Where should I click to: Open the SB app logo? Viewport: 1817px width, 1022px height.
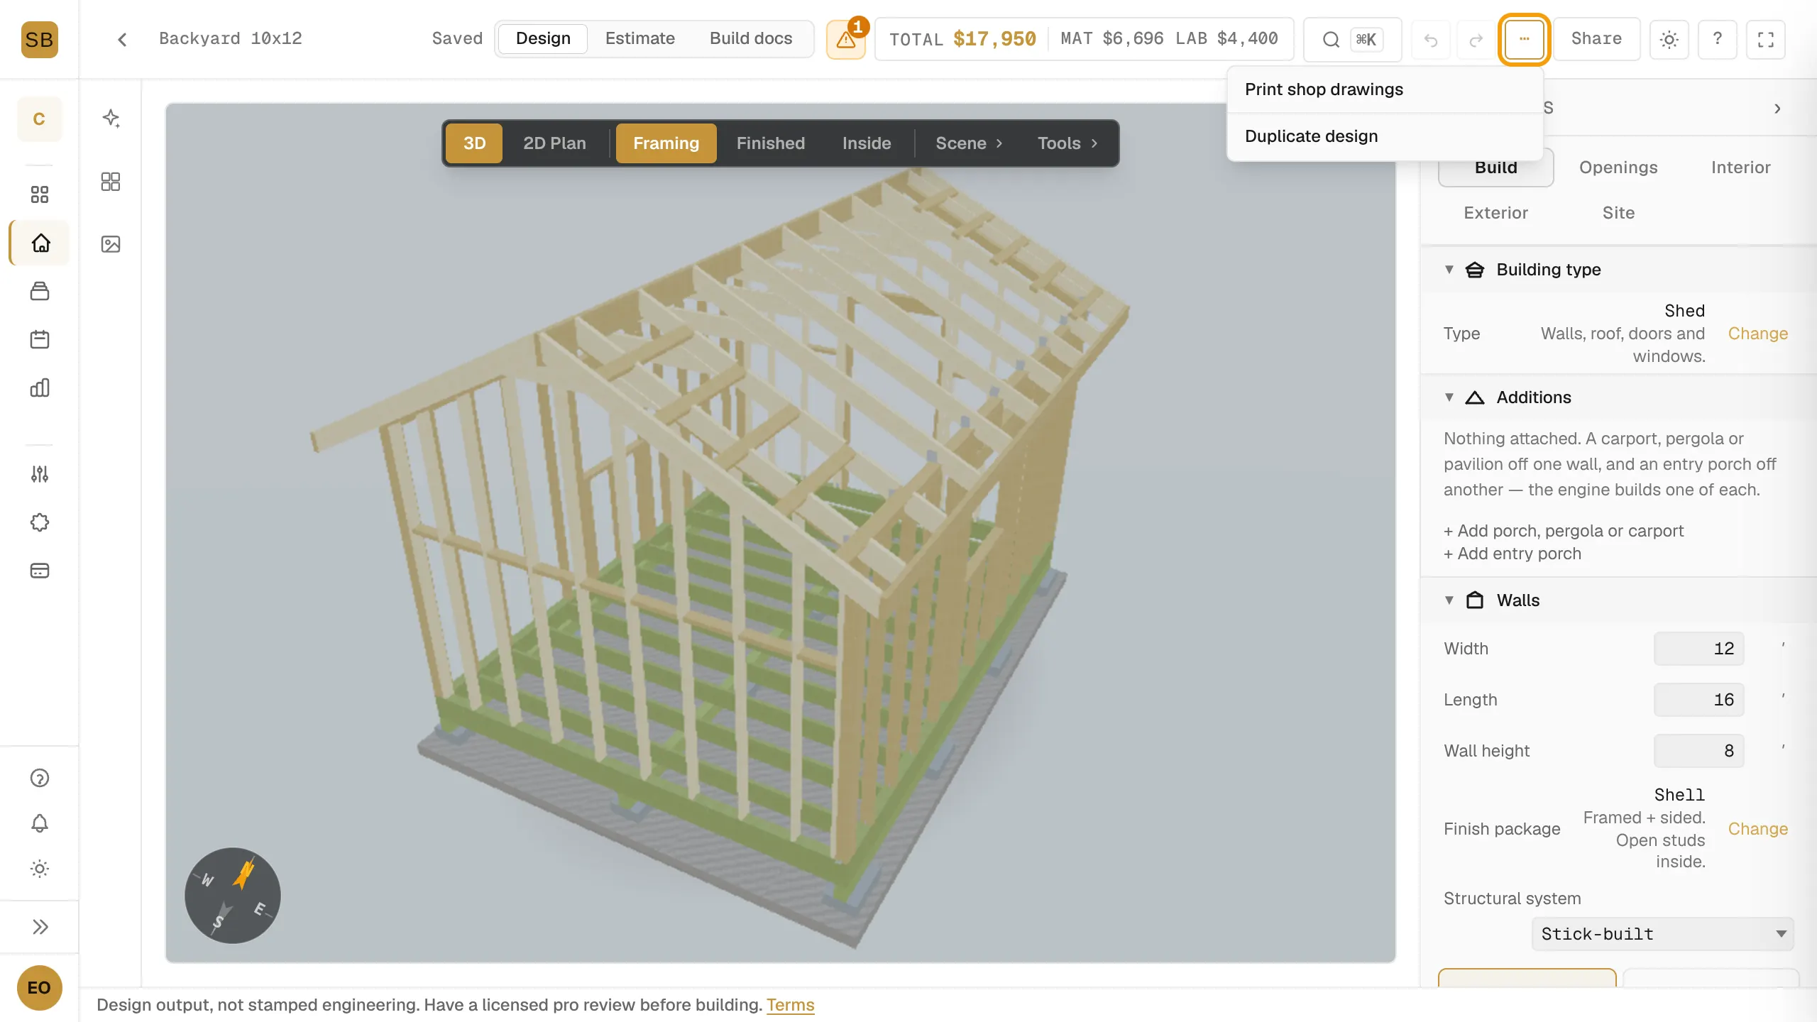tap(39, 39)
